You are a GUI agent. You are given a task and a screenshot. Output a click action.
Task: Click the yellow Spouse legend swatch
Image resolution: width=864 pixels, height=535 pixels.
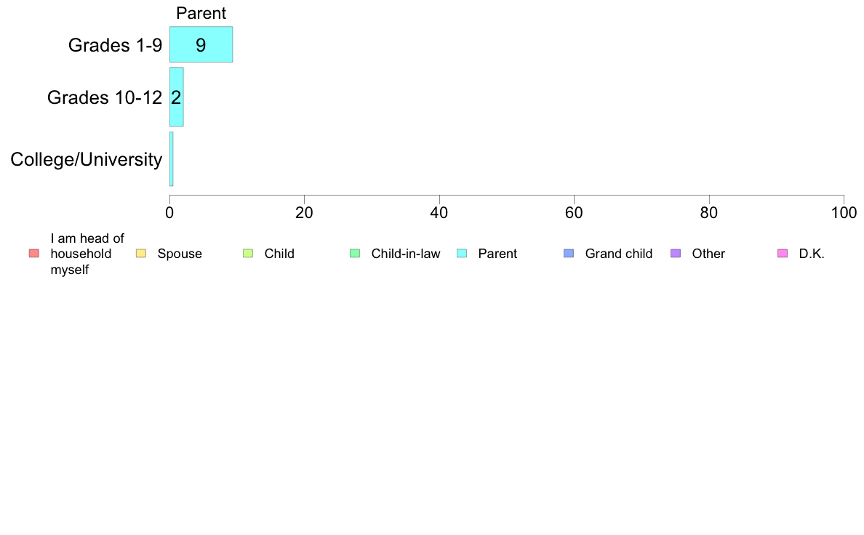(x=141, y=253)
